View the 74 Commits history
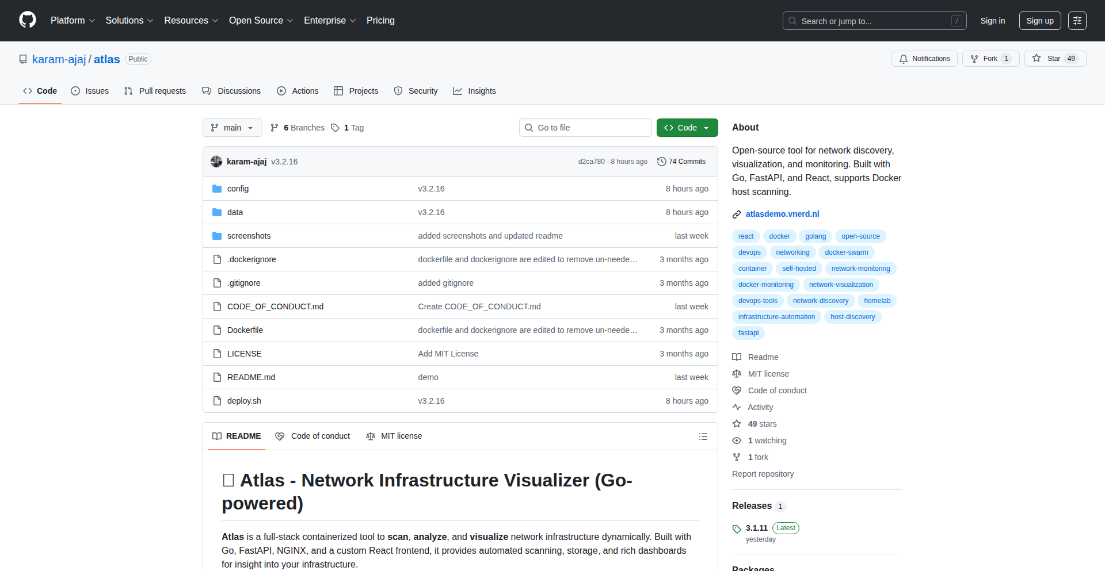 coord(681,162)
